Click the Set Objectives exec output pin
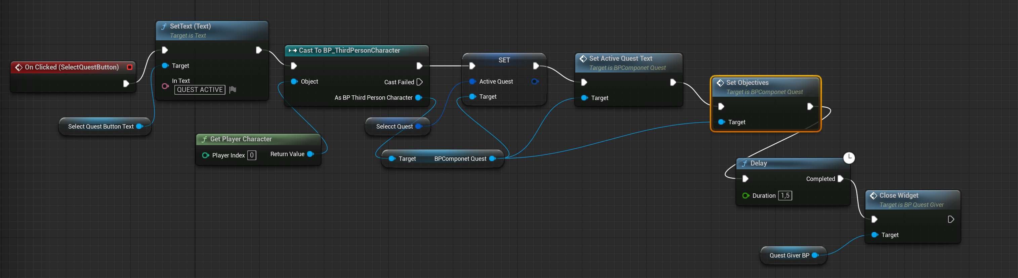 pos(810,107)
